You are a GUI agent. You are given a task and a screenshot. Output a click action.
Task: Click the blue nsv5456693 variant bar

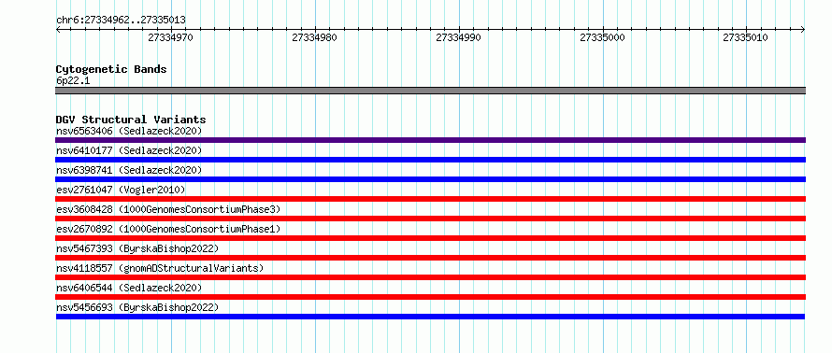point(430,317)
